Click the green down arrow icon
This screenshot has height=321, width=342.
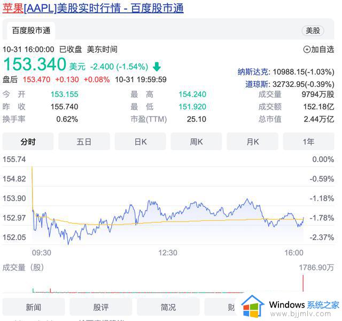(x=157, y=67)
